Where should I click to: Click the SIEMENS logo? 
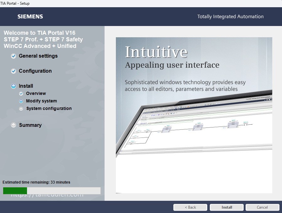30,17
